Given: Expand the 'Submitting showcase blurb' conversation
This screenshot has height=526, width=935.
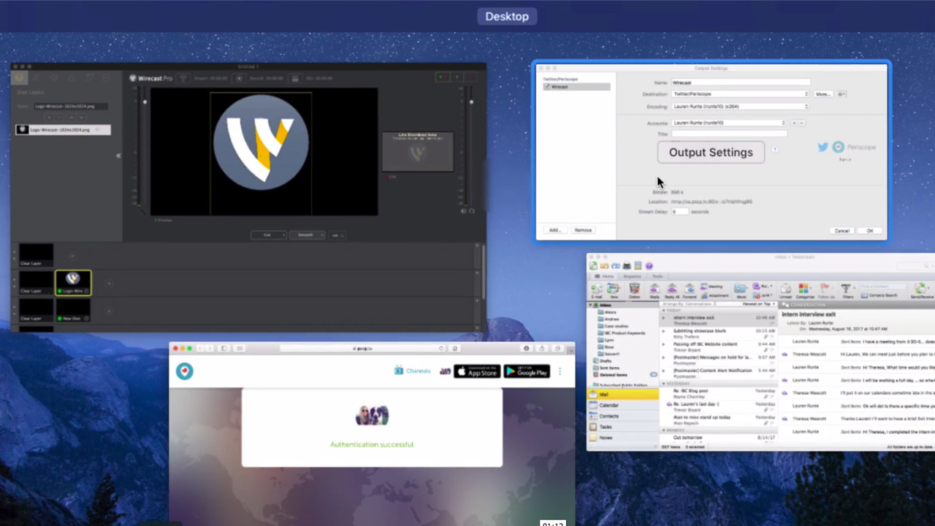Looking at the screenshot, I should click(663, 331).
